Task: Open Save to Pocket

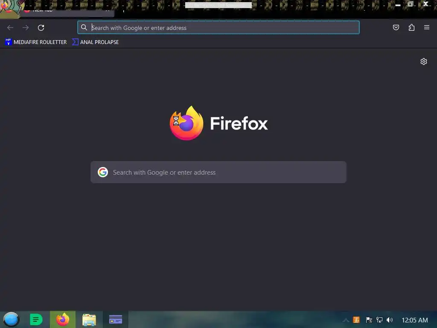Action: coord(396,27)
